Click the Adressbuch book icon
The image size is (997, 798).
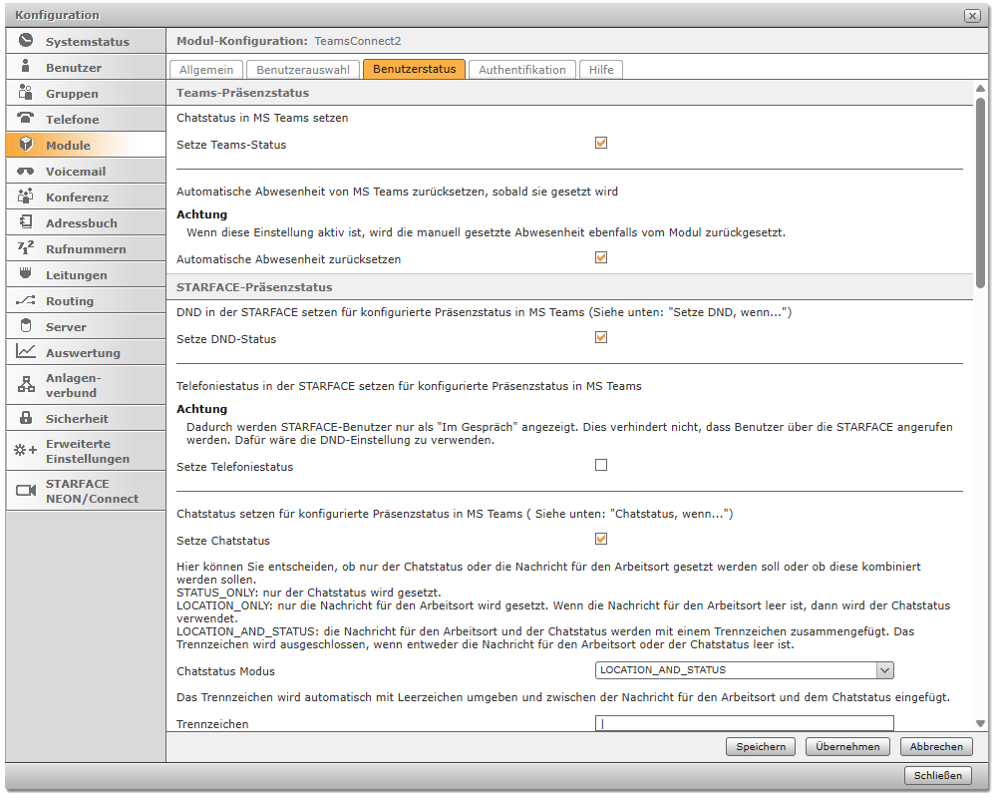pos(26,222)
